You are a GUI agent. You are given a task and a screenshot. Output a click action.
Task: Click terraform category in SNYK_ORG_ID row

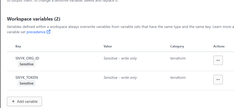coord(178,58)
